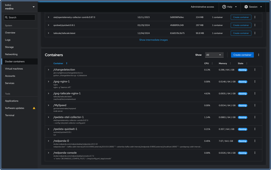Focus the sidebar Search field

(x=20, y=17)
